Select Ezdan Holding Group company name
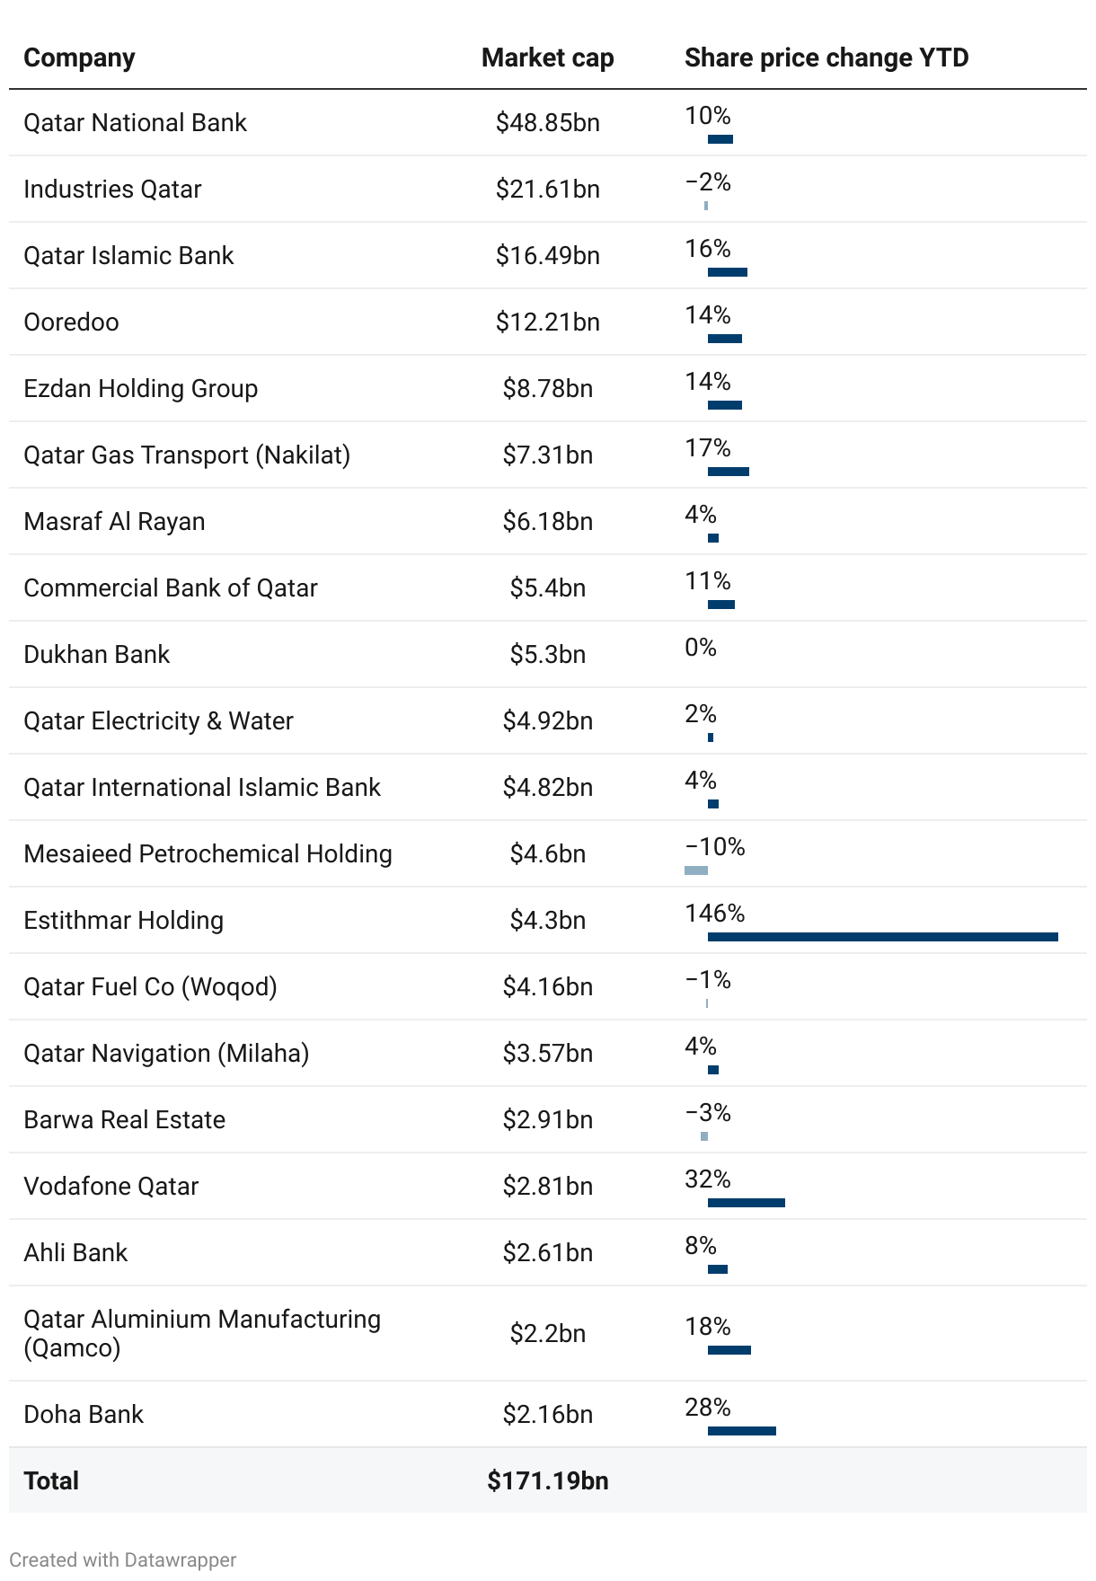This screenshot has height=1581, width=1096. [140, 388]
